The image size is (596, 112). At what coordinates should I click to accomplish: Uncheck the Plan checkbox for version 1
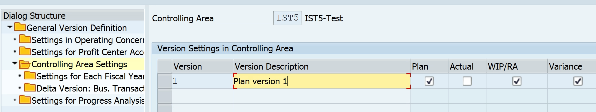(429, 81)
